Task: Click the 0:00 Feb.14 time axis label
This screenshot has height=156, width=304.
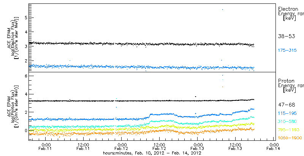Action: 274,147
